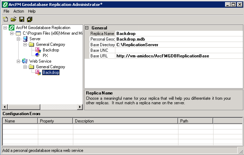244x155 pixels.
Task: Open the File menu
Action: (x=6, y=11)
